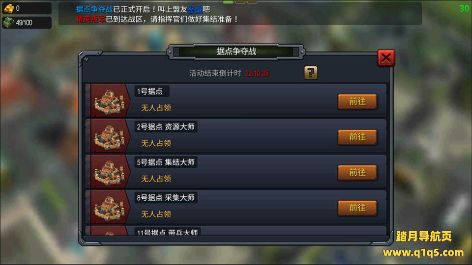
Task: Select the 5号据点 集结大师 fortress image
Action: (x=109, y=172)
